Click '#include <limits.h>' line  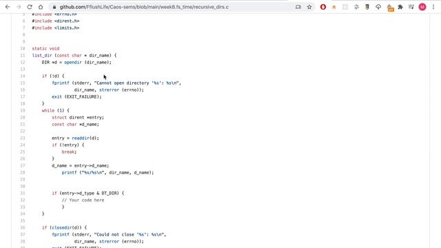pyautogui.click(x=56, y=28)
